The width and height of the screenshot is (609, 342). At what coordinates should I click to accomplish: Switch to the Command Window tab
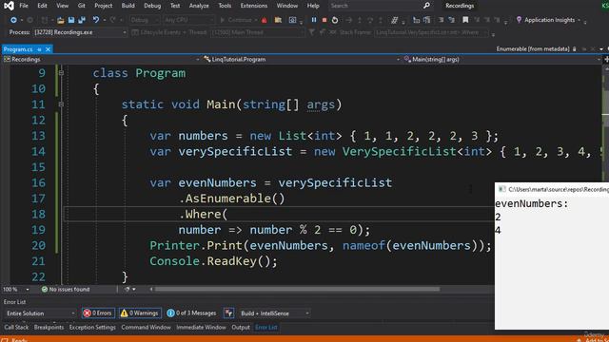pos(146,327)
